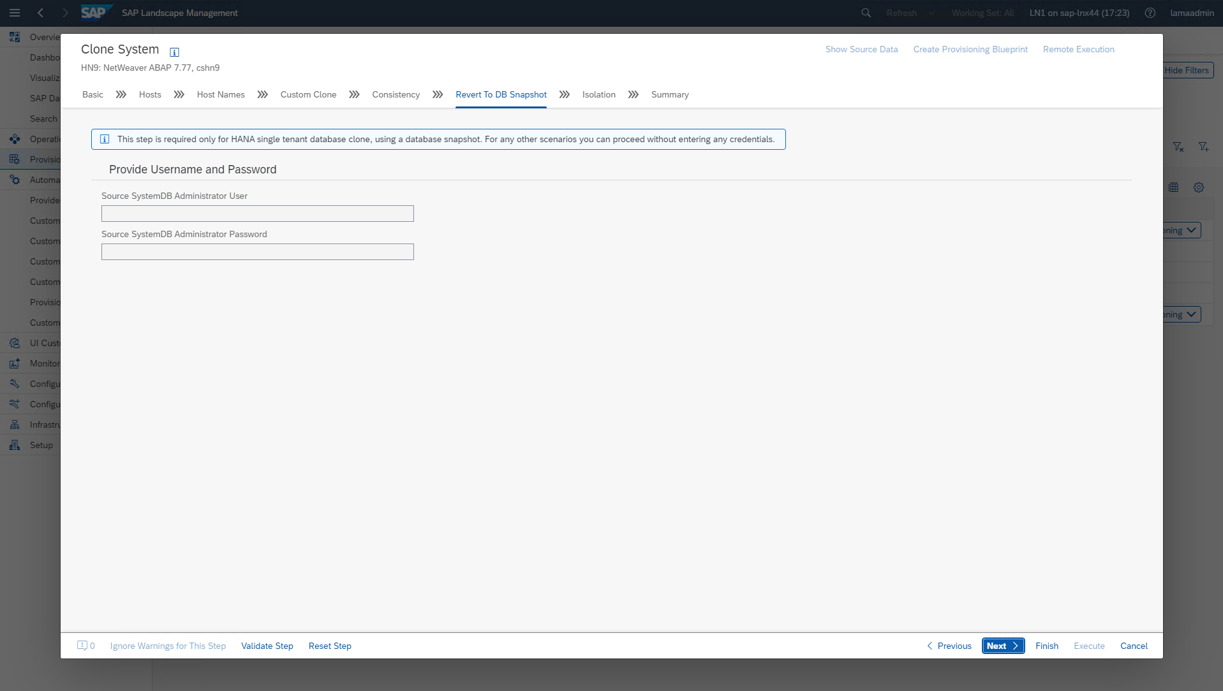
Task: Click the info icon in the message strip
Action: tap(105, 139)
